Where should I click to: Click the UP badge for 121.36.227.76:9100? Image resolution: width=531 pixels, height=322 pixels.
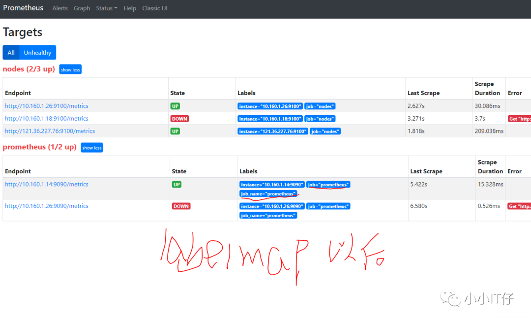(175, 131)
